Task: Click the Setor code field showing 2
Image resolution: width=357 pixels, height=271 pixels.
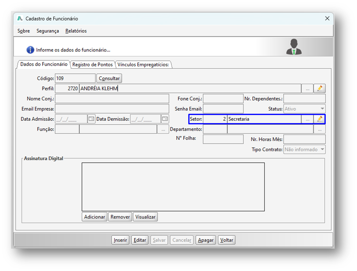Action: pos(215,119)
